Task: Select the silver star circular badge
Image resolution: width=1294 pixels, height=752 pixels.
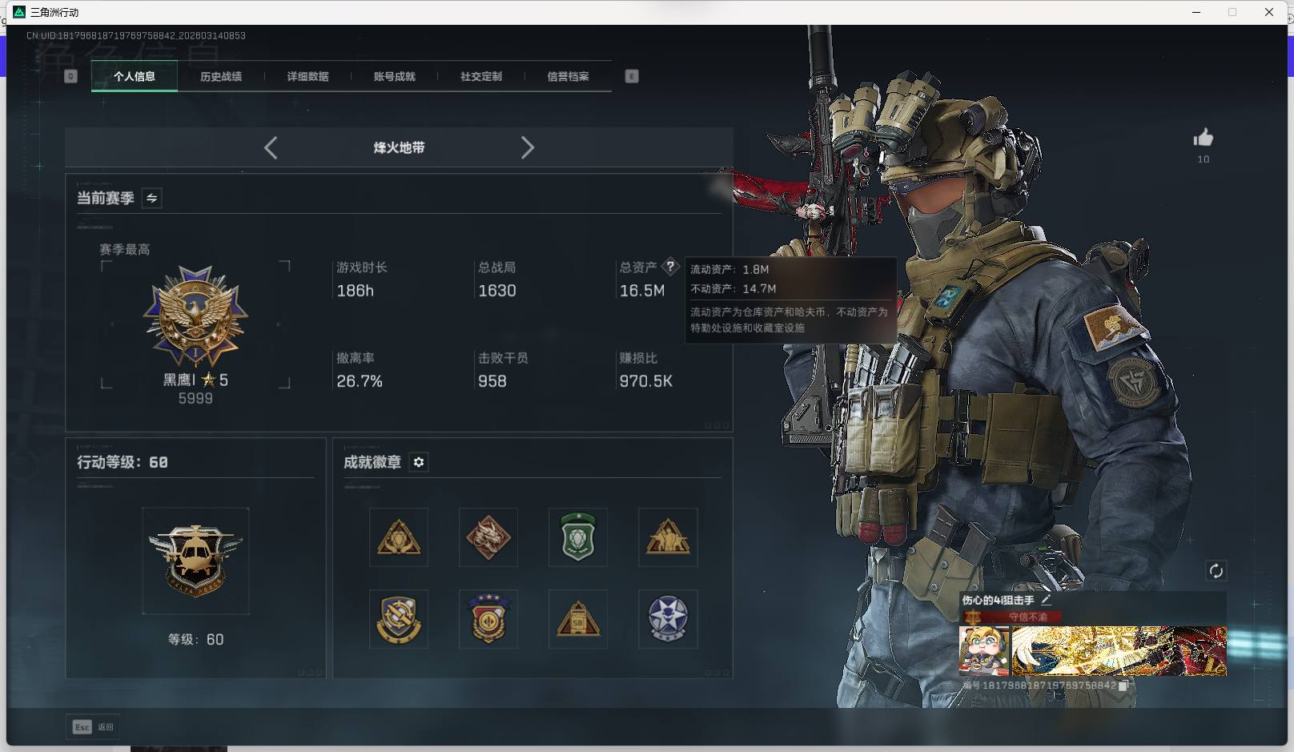Action: 668,619
